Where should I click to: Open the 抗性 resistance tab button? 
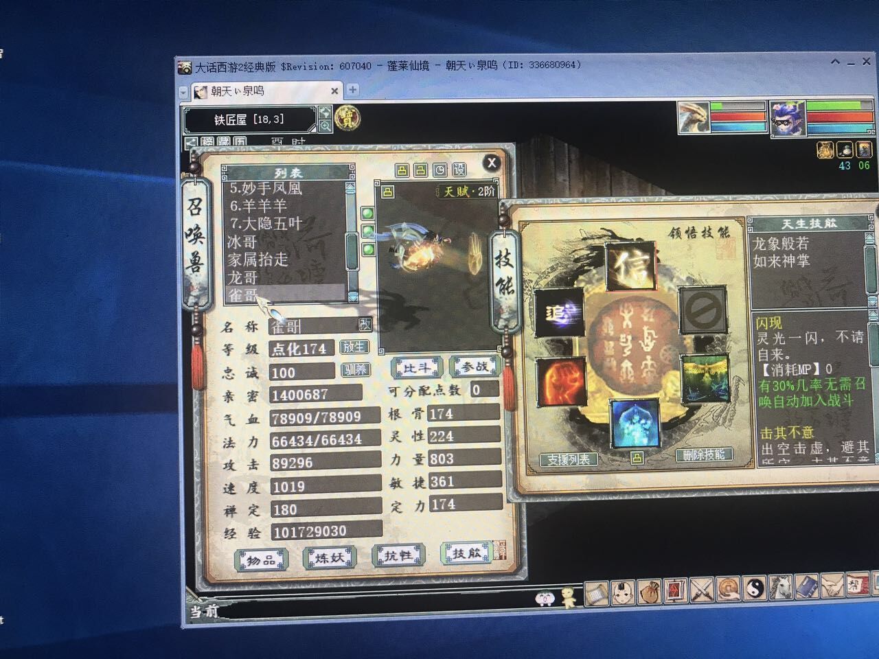pos(398,555)
